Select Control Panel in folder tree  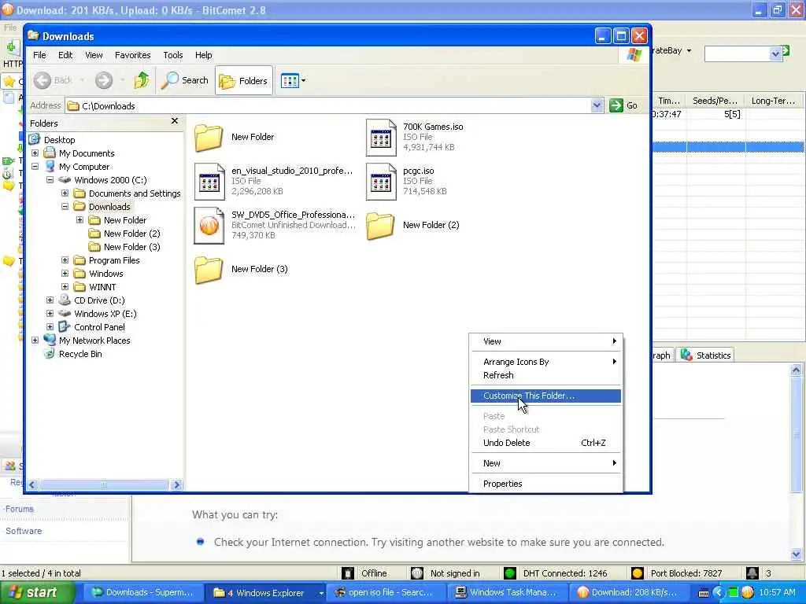99,327
